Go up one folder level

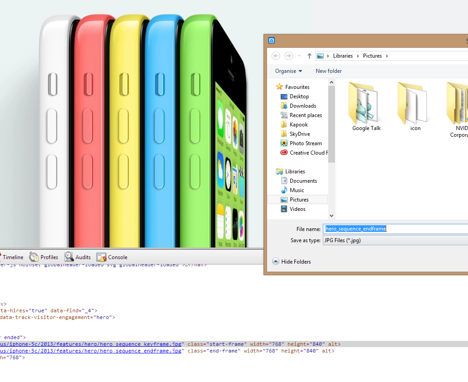pyautogui.click(x=309, y=56)
